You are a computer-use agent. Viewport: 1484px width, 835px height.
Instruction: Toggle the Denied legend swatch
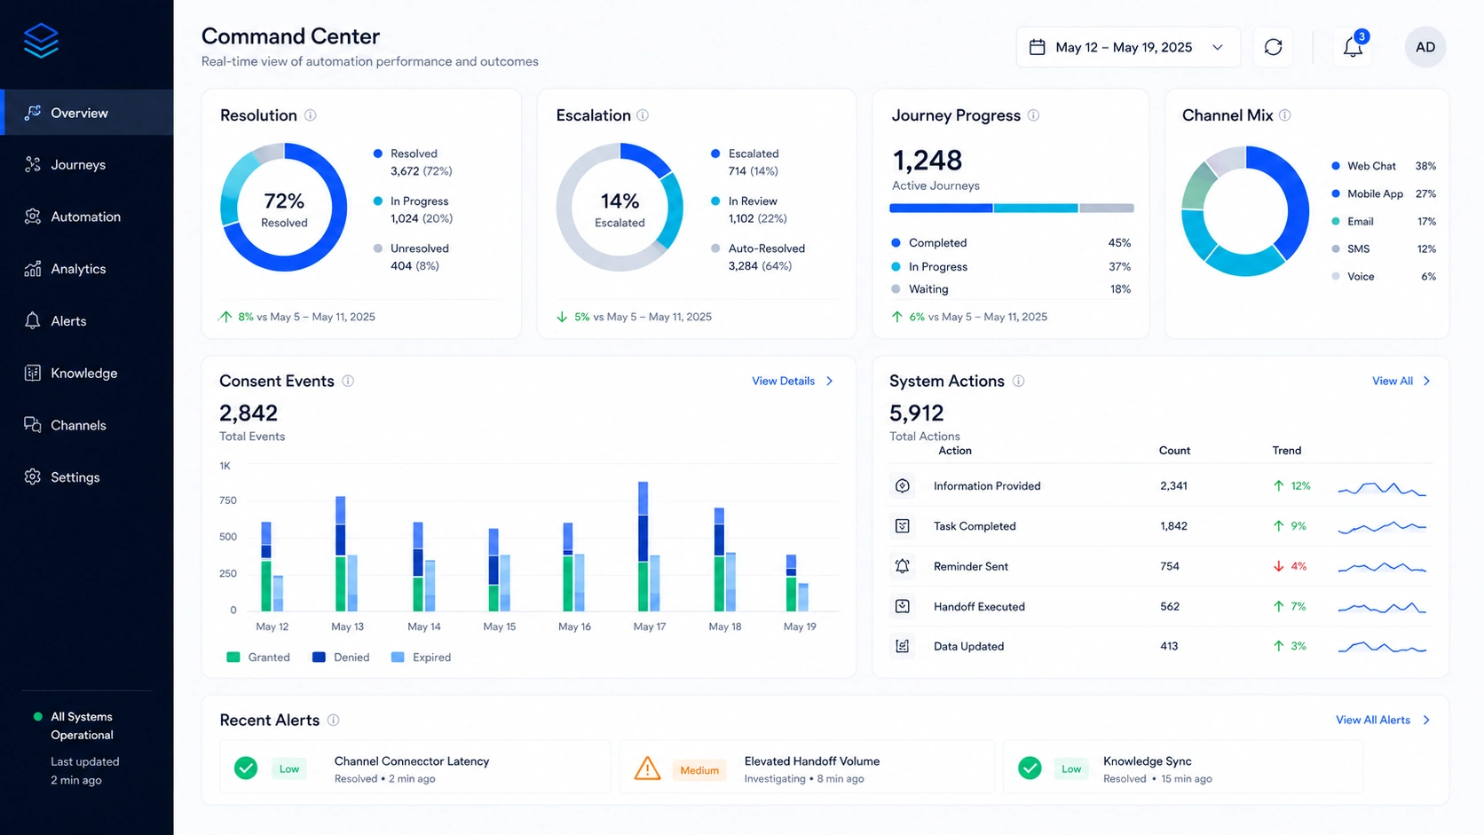(x=319, y=658)
